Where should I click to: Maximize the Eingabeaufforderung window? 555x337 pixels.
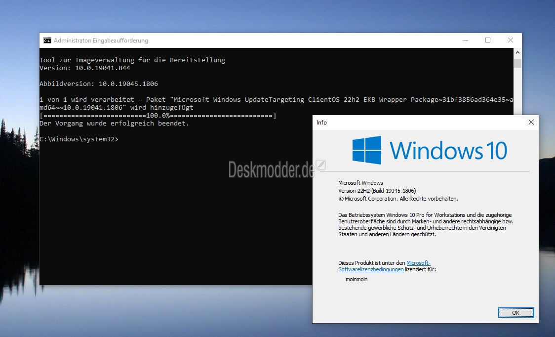(488, 41)
